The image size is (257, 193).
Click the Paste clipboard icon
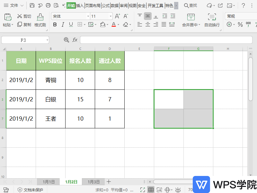(x=8, y=17)
